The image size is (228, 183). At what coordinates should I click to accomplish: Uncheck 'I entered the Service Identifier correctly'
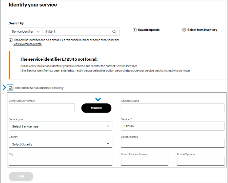pos(10,88)
